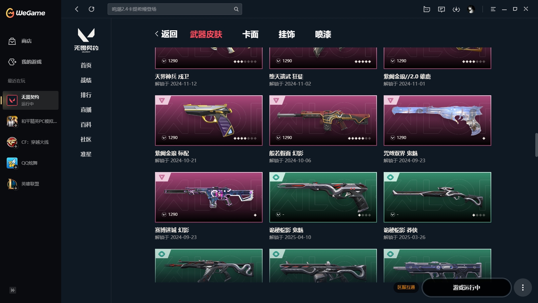The image size is (538, 303).
Task: Open 战绩 in the Valorant menu
Action: click(x=86, y=80)
